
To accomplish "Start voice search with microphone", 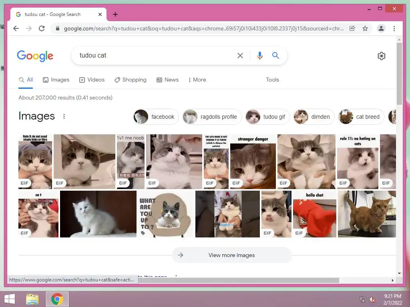I will coord(259,55).
